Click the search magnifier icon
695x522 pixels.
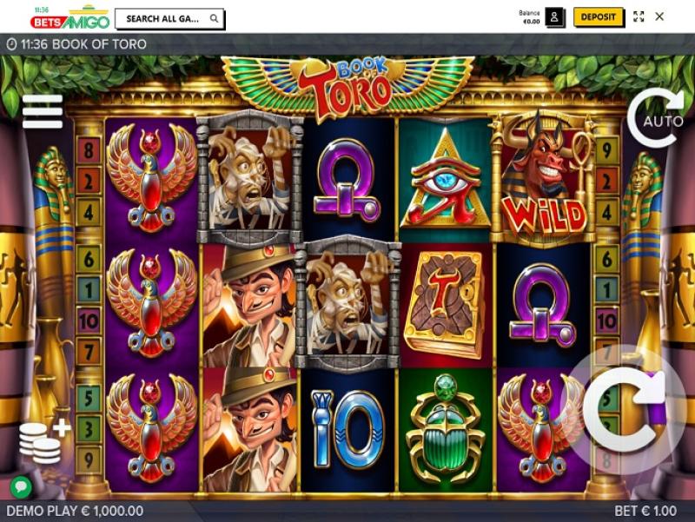pos(214,18)
